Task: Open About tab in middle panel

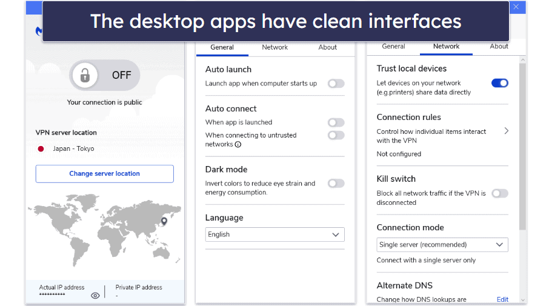Action: point(328,47)
